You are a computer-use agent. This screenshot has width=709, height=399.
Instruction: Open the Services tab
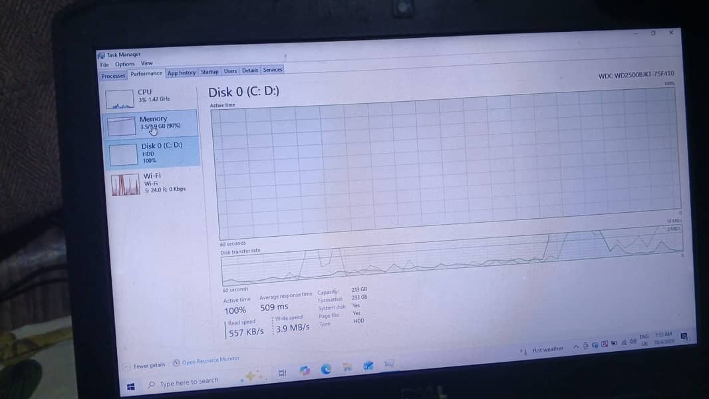coord(273,70)
